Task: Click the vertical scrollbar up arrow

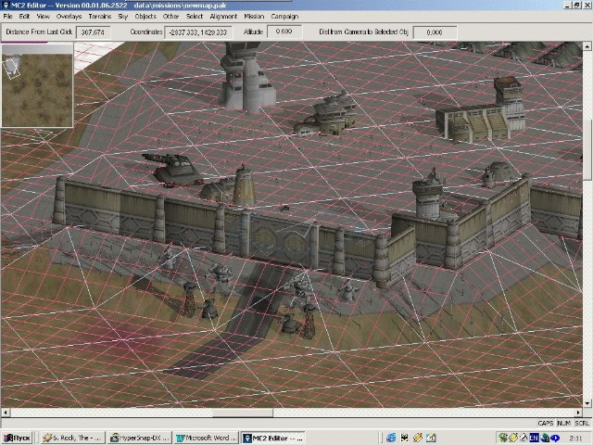Action: click(x=587, y=46)
